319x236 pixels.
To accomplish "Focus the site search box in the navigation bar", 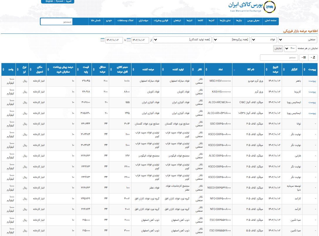I will [56, 21].
